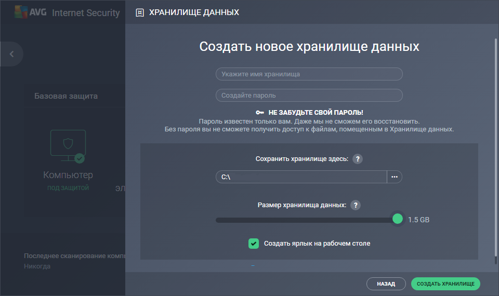Click the Data Safe vault icon in header
The width and height of the screenshot is (499, 296).
pyautogui.click(x=140, y=12)
